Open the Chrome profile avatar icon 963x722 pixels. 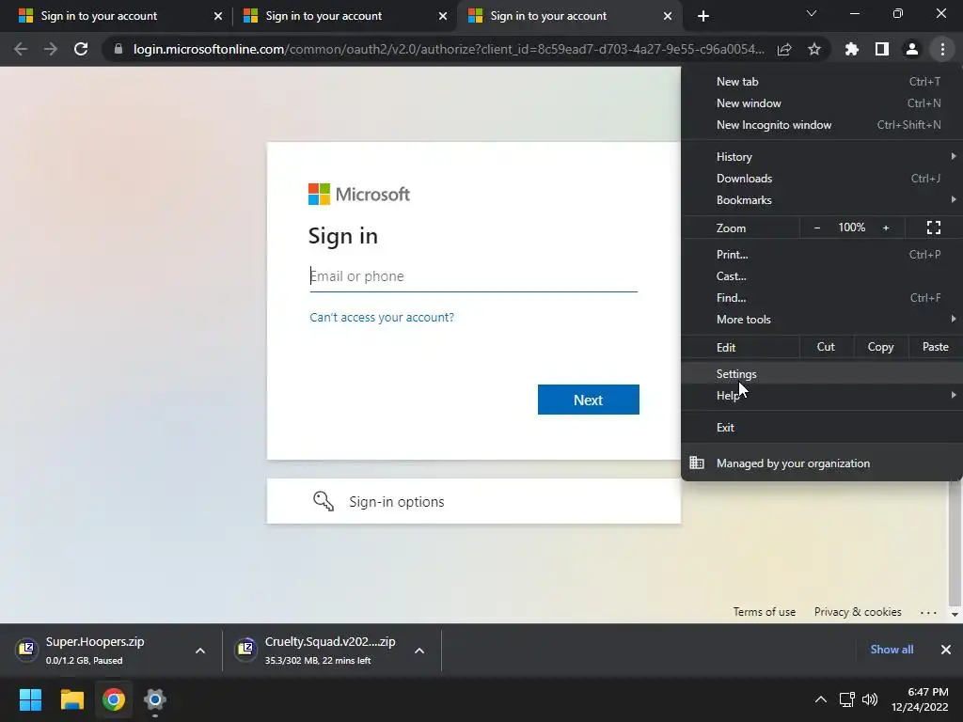point(912,49)
